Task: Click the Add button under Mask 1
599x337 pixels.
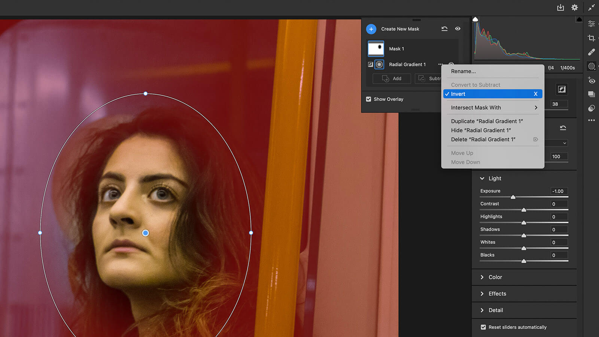Action: (x=392, y=79)
